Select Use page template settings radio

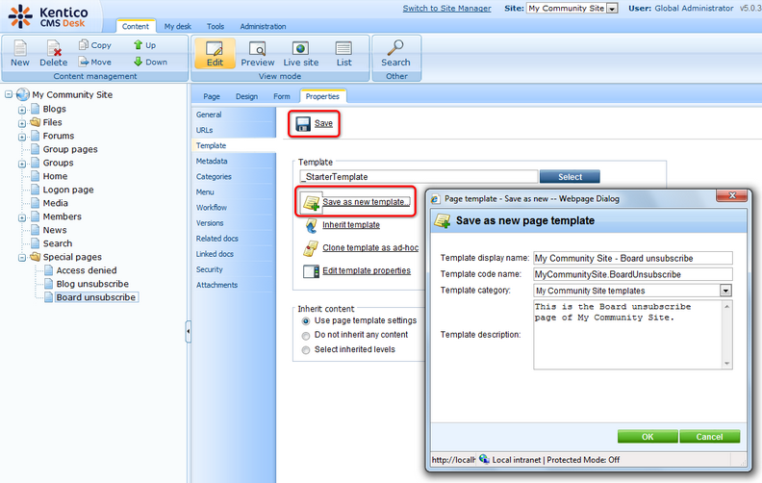pyautogui.click(x=306, y=321)
